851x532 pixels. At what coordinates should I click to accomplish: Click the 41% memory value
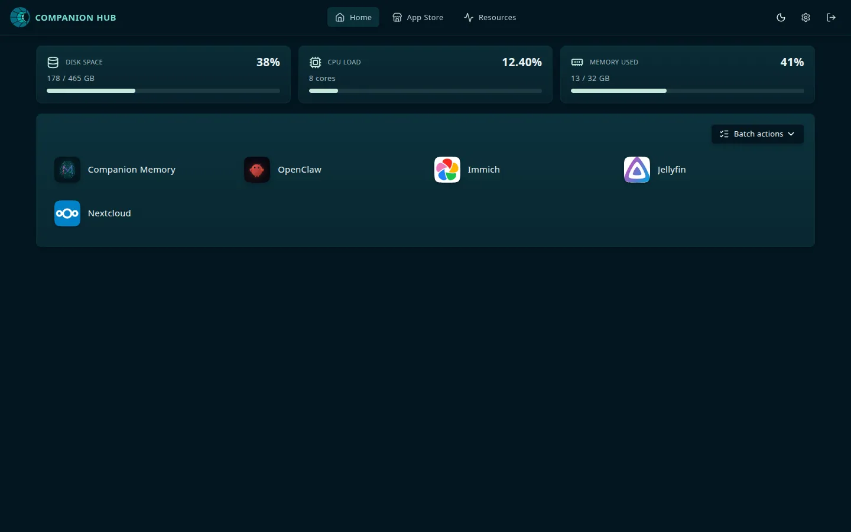tap(792, 62)
